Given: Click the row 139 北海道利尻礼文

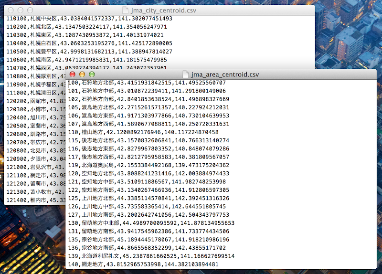Looking at the screenshot, I should [x=151, y=256].
